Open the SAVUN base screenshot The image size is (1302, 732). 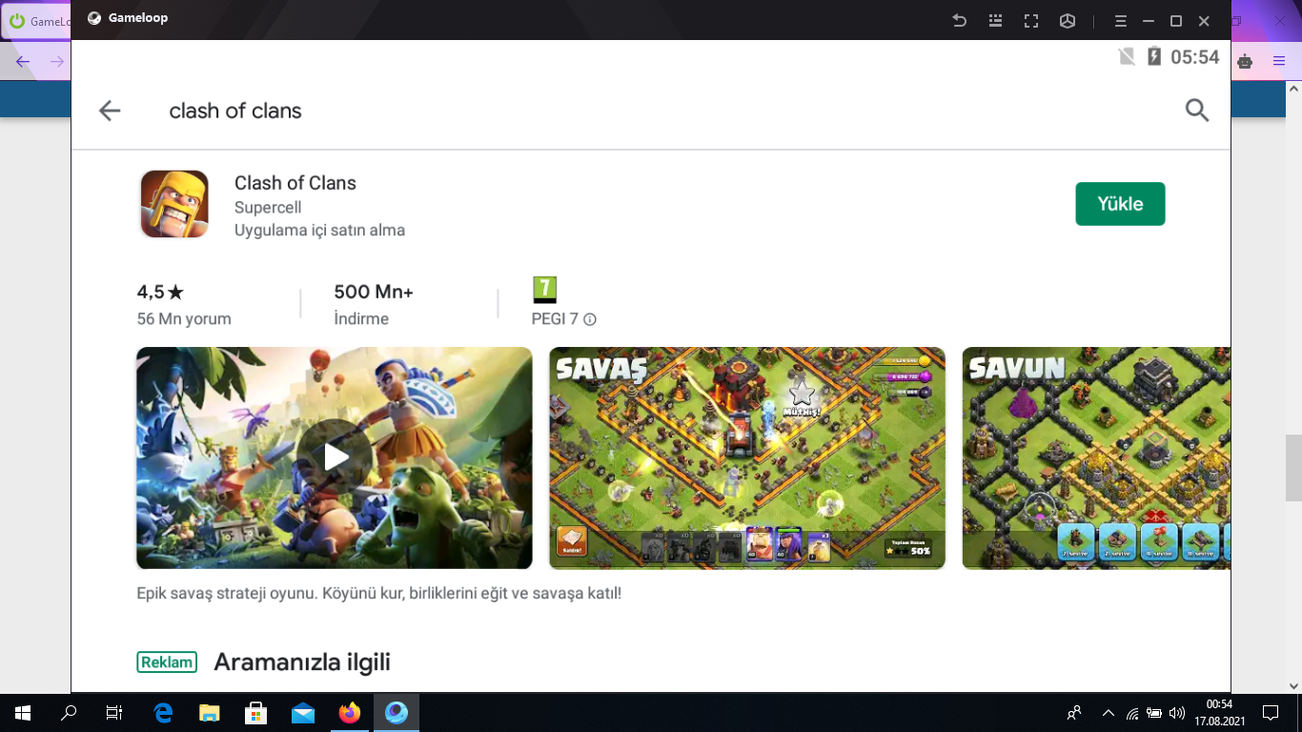pyautogui.click(x=1096, y=457)
